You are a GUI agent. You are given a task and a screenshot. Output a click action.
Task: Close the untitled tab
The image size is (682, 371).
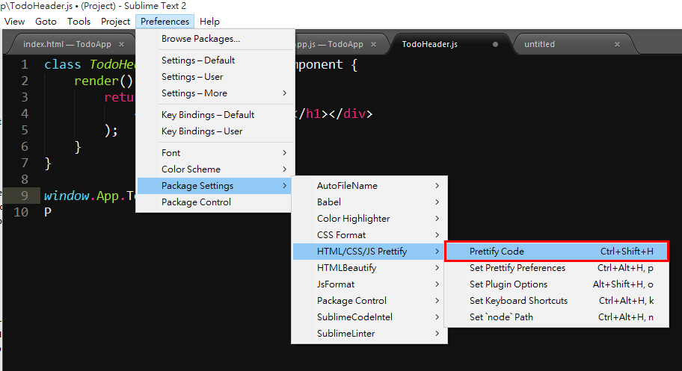pos(617,44)
